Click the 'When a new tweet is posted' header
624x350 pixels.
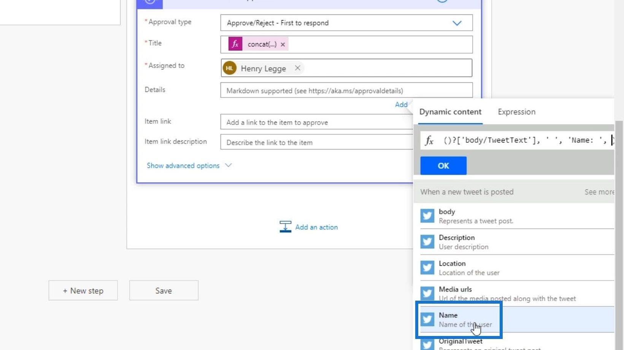467,192
